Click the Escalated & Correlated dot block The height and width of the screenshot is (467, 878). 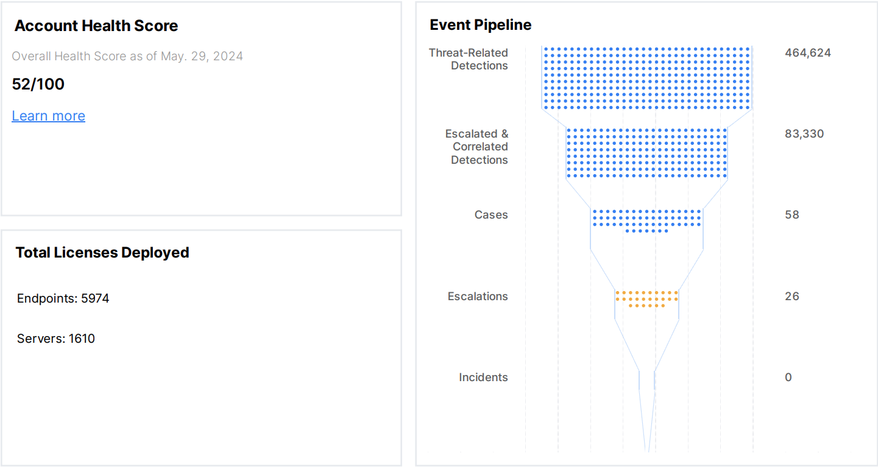point(646,153)
